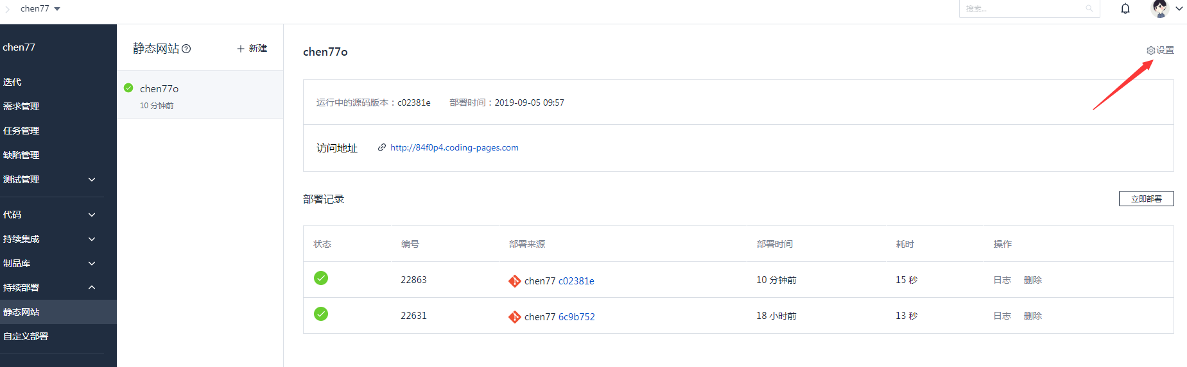
Task: Select 自定义部署 in the sidebar
Action: click(x=26, y=336)
